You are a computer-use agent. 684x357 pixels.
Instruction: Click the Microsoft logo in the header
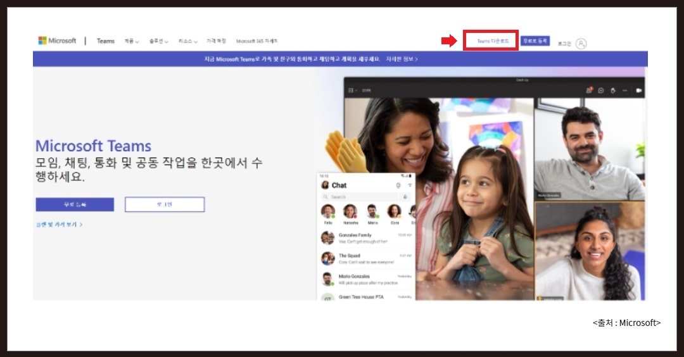tap(57, 41)
